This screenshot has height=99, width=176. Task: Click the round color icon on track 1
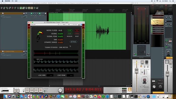pos(3,13)
